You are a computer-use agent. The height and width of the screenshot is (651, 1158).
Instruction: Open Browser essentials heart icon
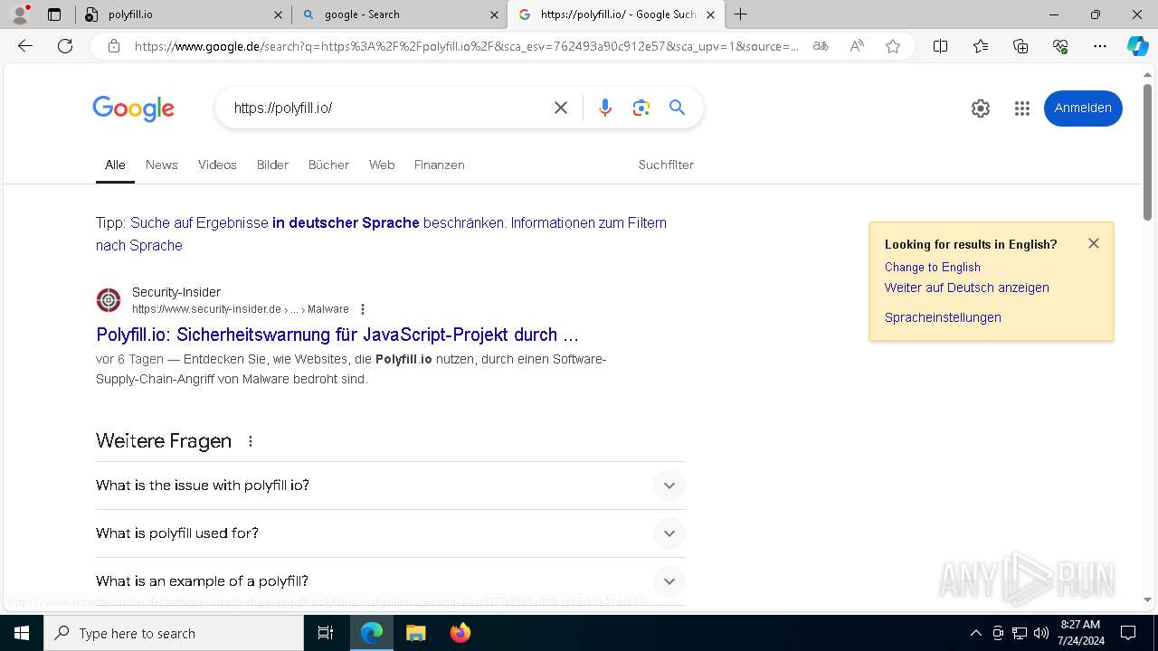[1060, 46]
